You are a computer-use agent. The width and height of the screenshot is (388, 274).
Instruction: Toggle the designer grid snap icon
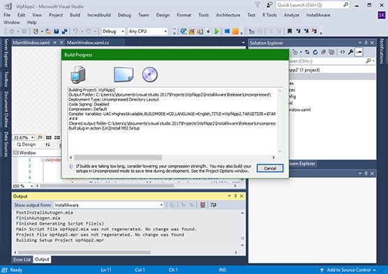point(49,137)
